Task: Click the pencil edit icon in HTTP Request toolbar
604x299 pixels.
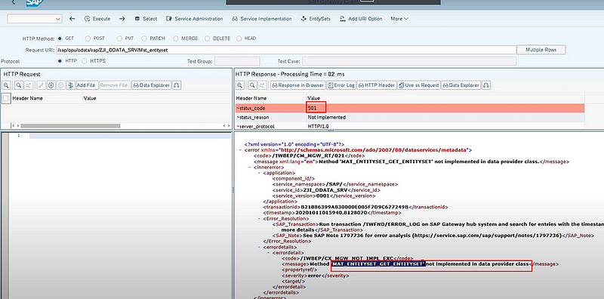Action: pos(41,85)
